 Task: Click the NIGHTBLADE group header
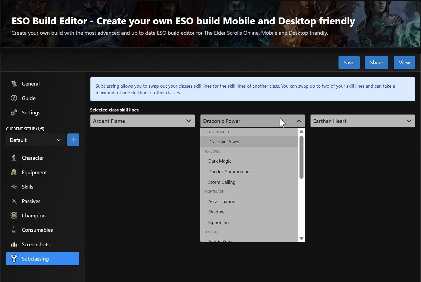click(214, 192)
